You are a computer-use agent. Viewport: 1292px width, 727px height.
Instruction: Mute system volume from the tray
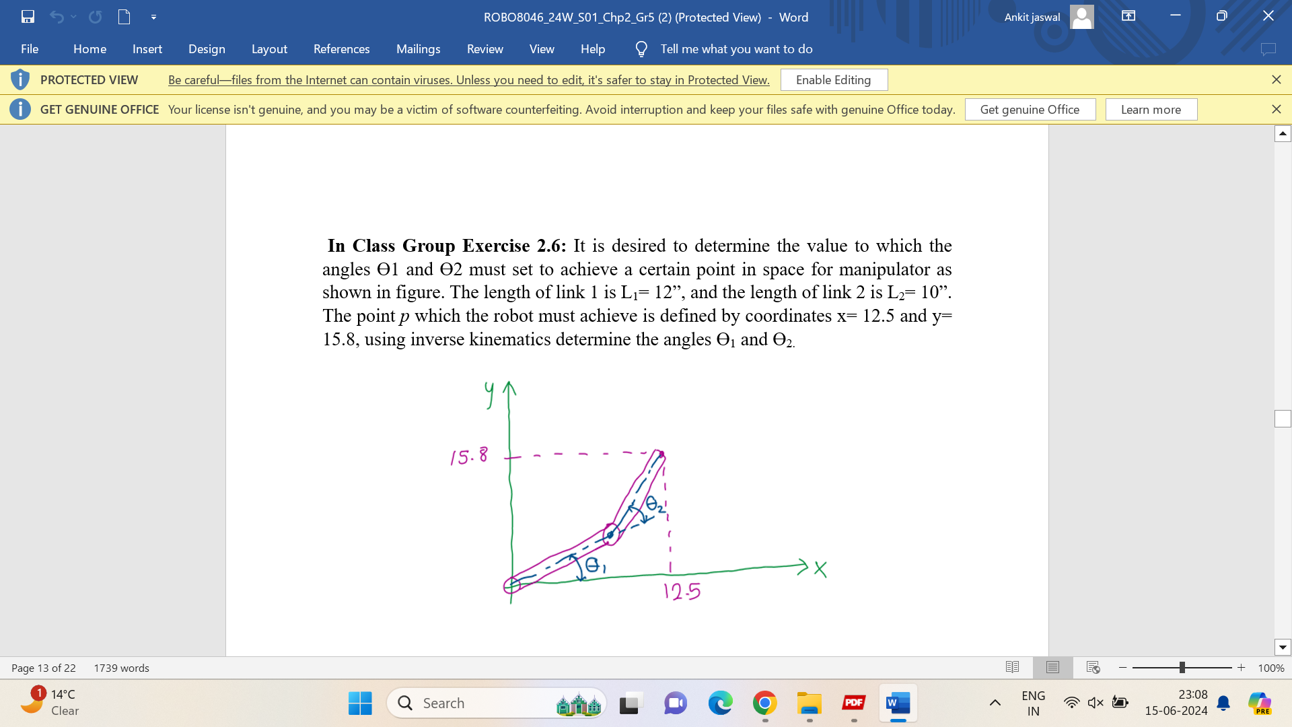[1095, 702]
